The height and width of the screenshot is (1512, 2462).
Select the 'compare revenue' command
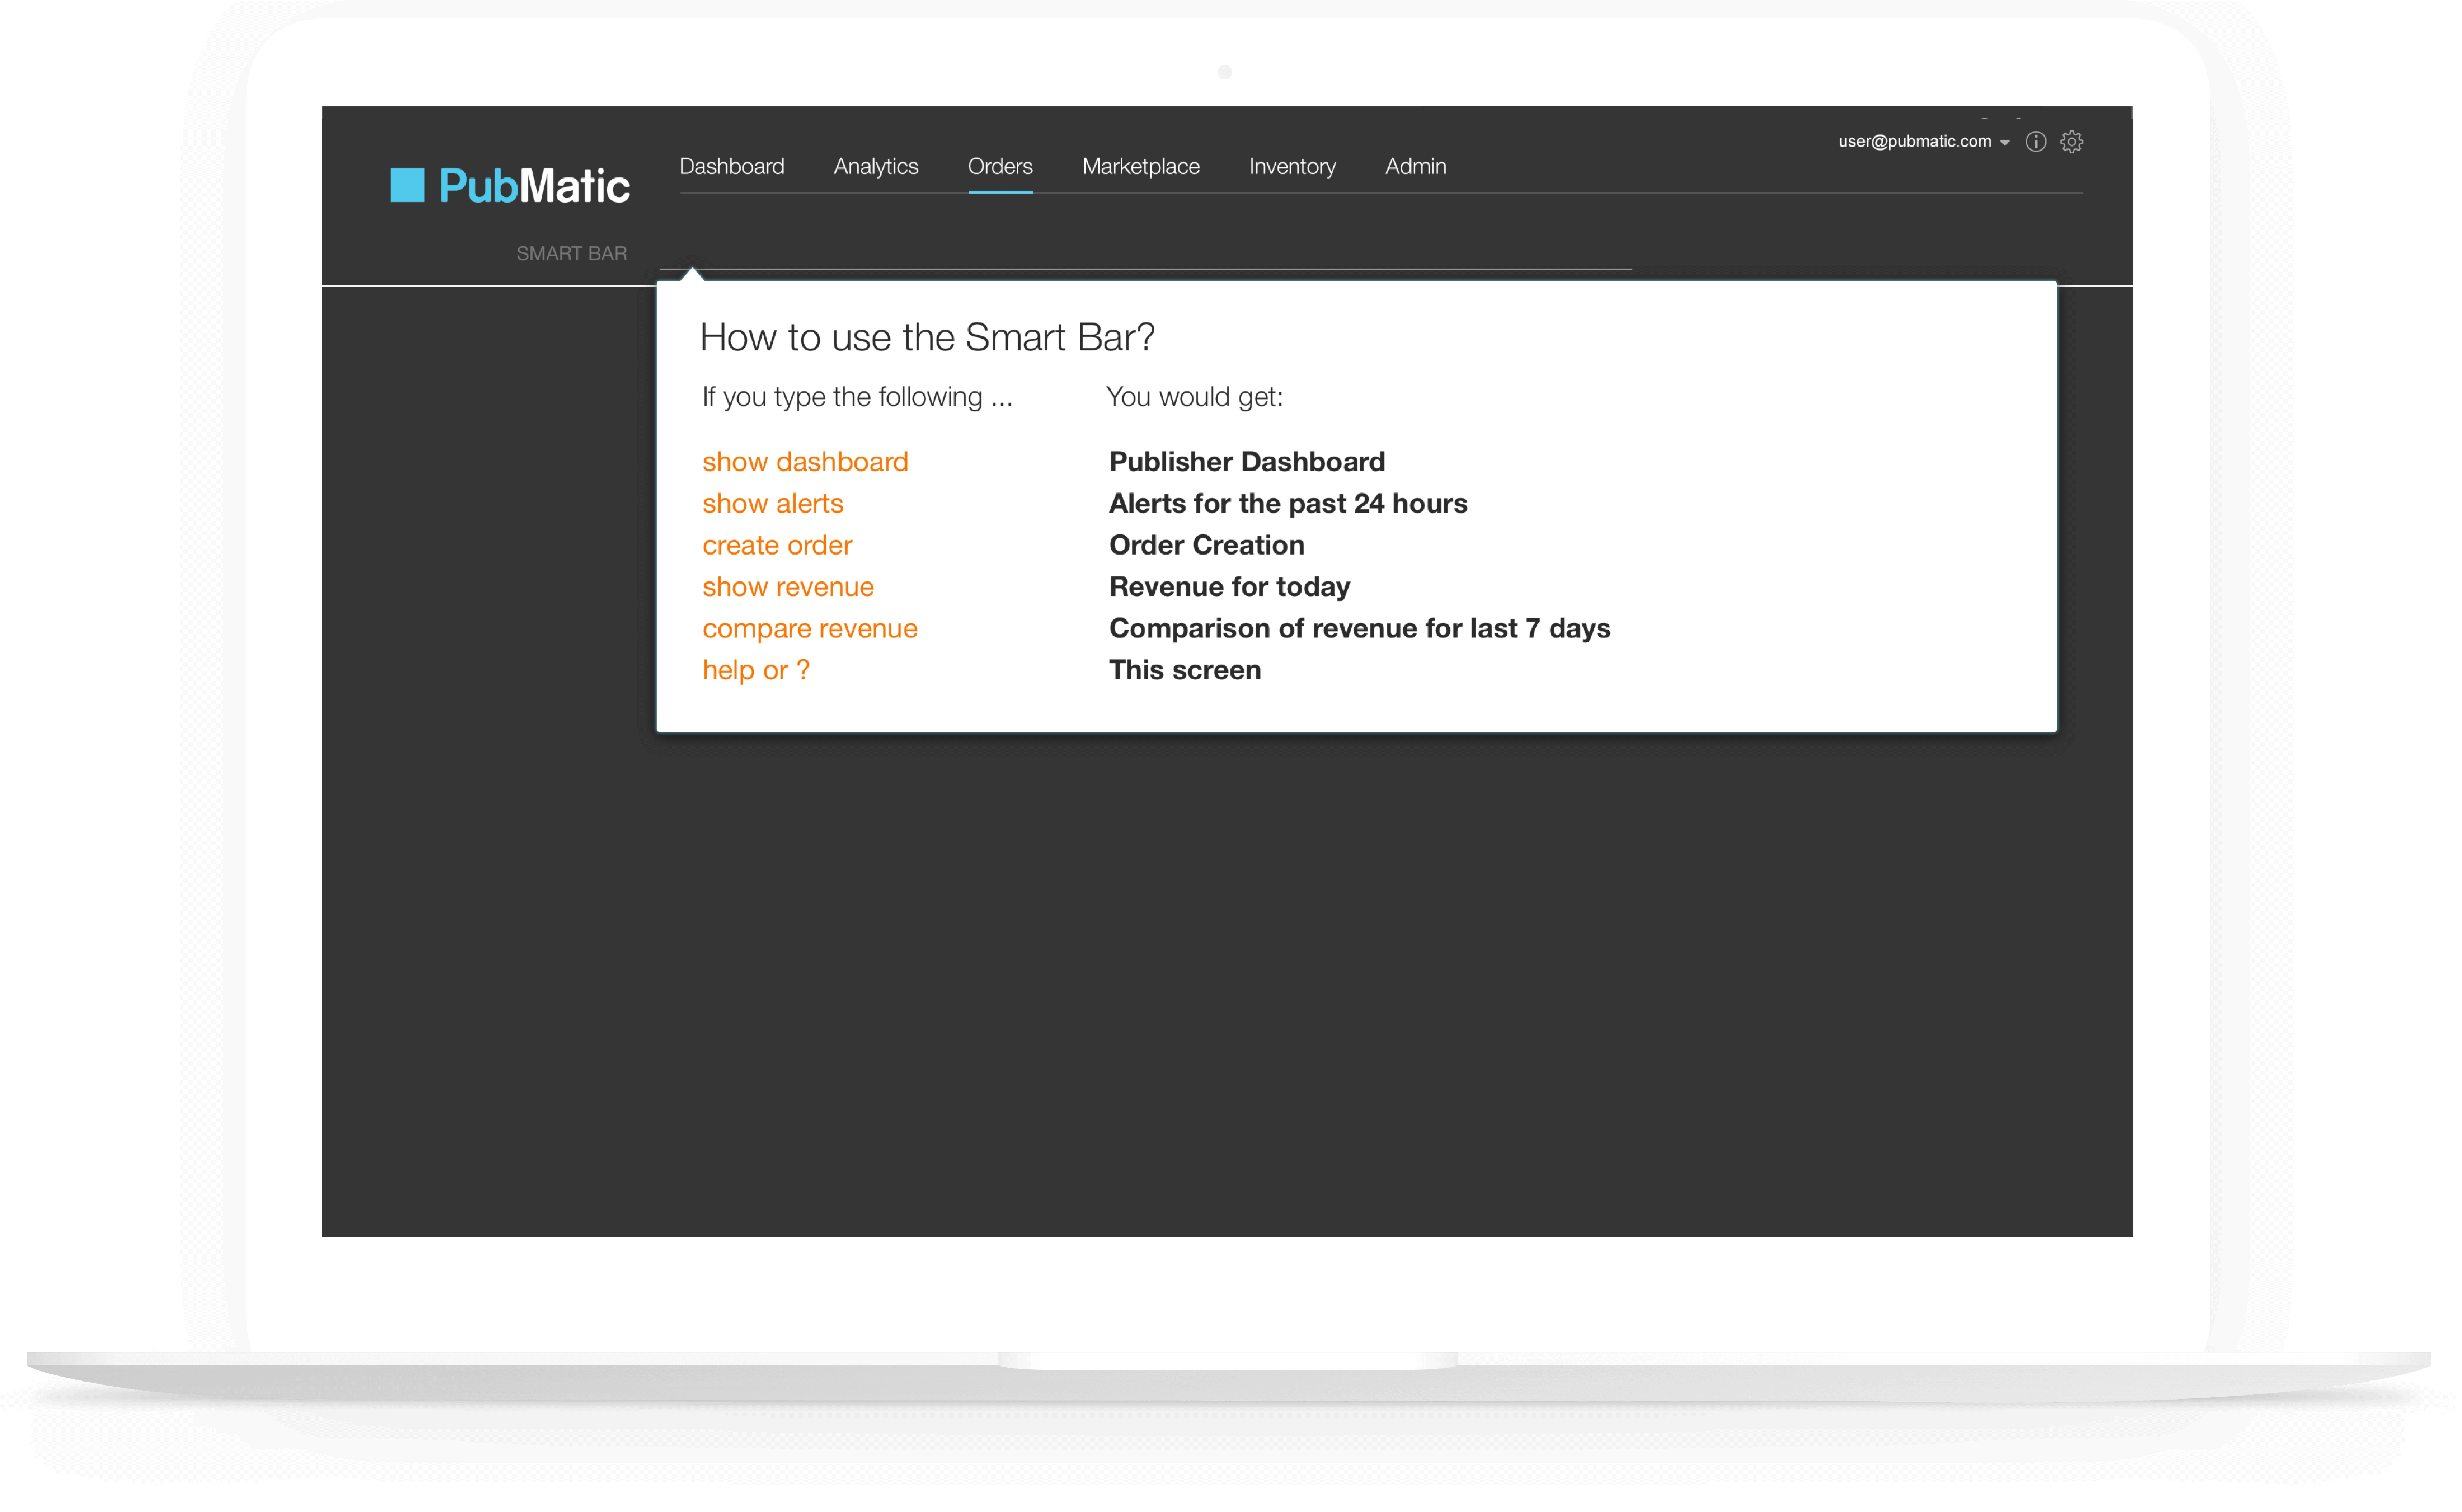(809, 629)
